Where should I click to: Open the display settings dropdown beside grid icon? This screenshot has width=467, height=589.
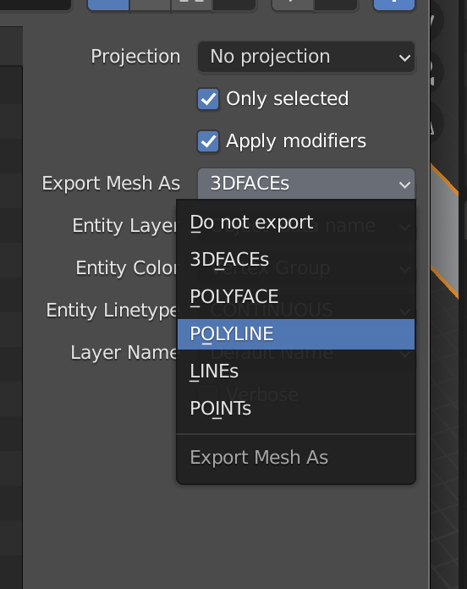(234, 4)
